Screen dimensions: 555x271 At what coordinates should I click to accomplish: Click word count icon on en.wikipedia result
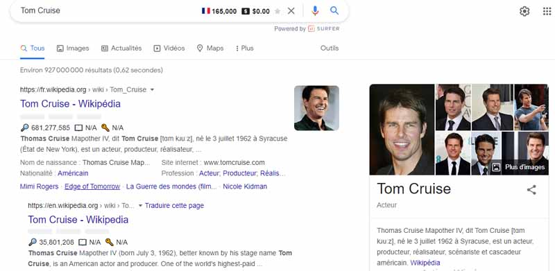(83, 243)
